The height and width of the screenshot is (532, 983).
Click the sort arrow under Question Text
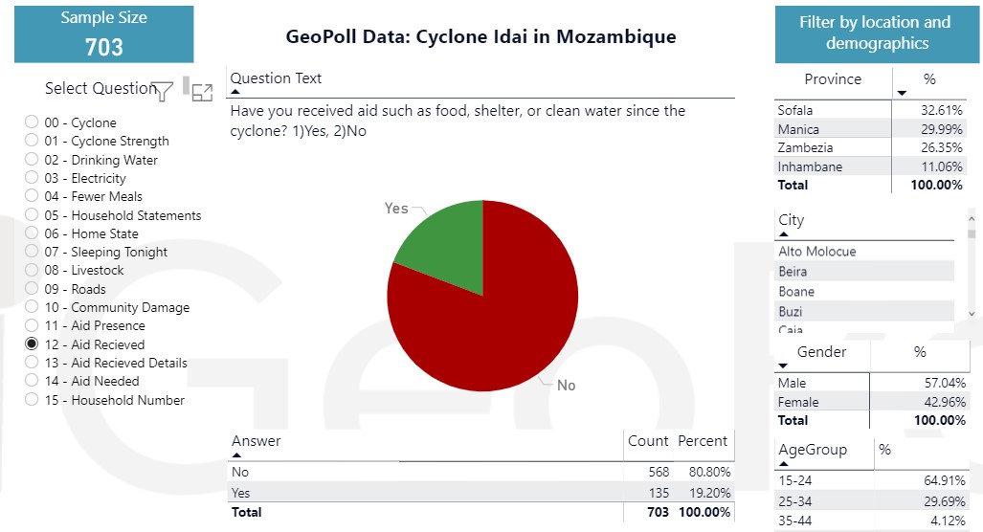(x=235, y=93)
